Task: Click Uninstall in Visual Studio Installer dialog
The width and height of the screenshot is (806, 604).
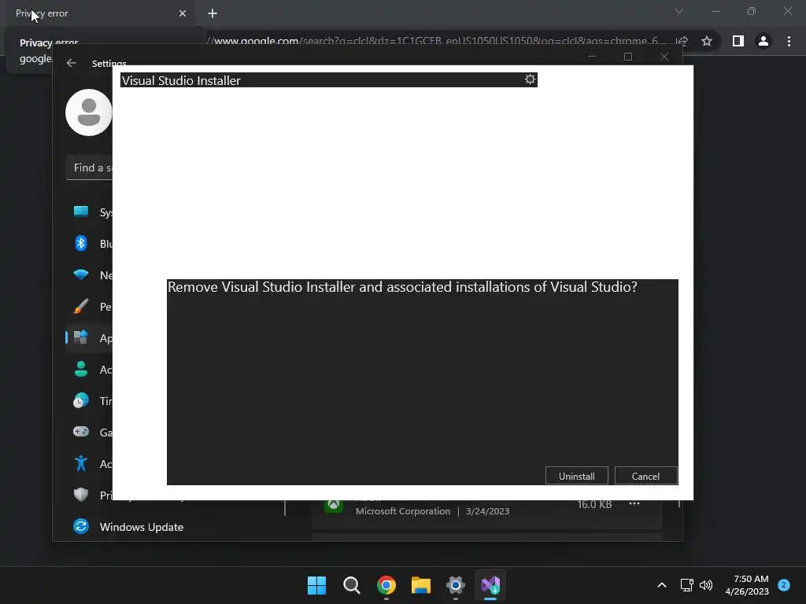Action: (x=576, y=476)
